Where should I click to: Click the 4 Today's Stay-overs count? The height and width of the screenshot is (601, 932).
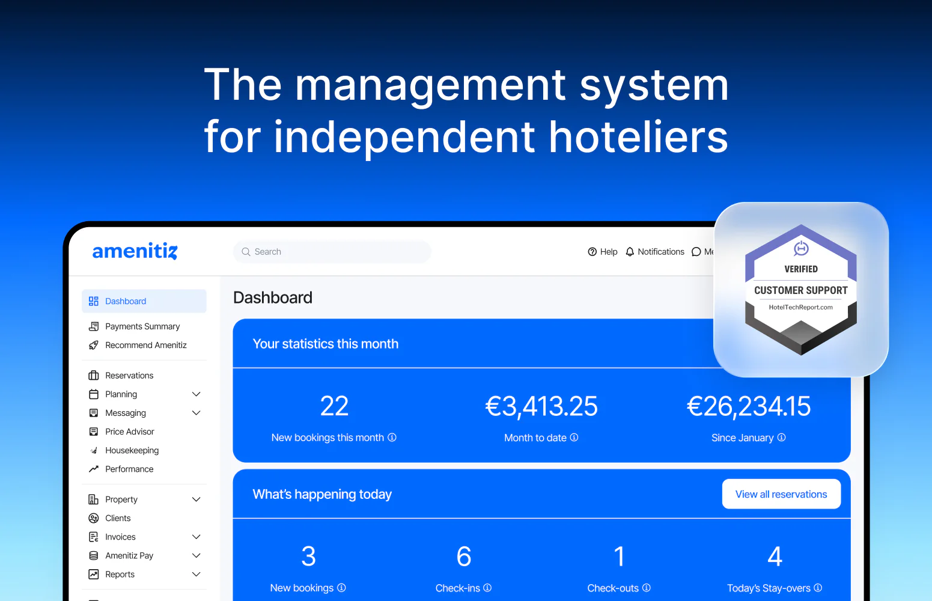coord(775,557)
